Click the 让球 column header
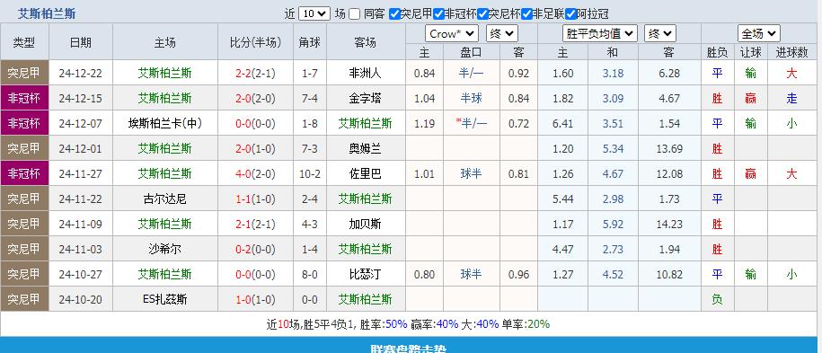Screen dimensions: 822x353 751,52
